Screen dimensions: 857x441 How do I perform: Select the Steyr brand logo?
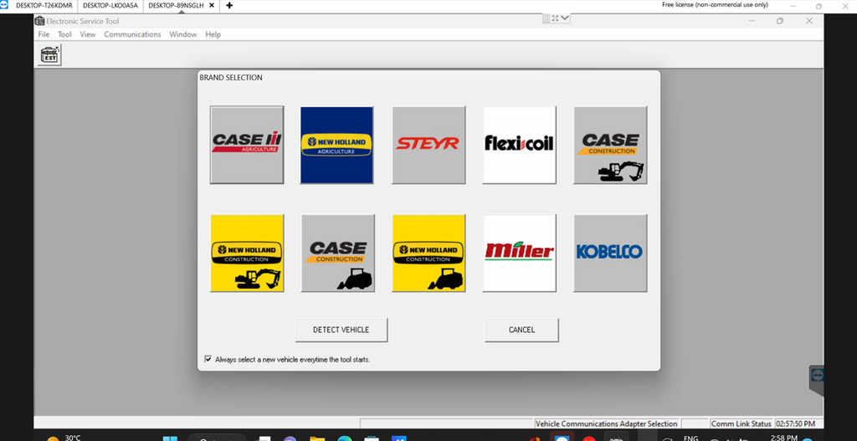tap(428, 144)
